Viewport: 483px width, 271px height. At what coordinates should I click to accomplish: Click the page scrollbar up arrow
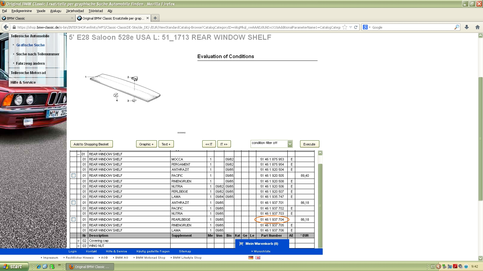coord(481,36)
